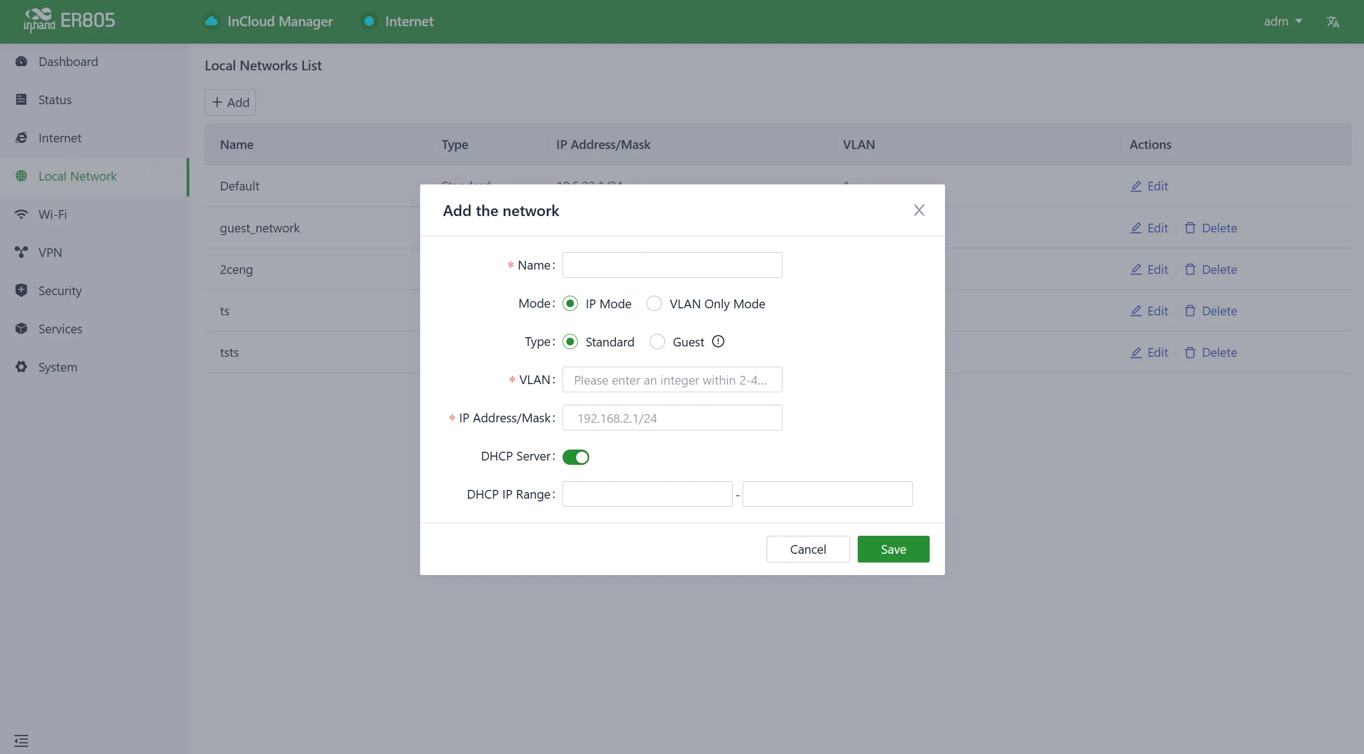This screenshot has width=1364, height=754.
Task: Open the adm user dropdown
Action: pyautogui.click(x=1283, y=21)
